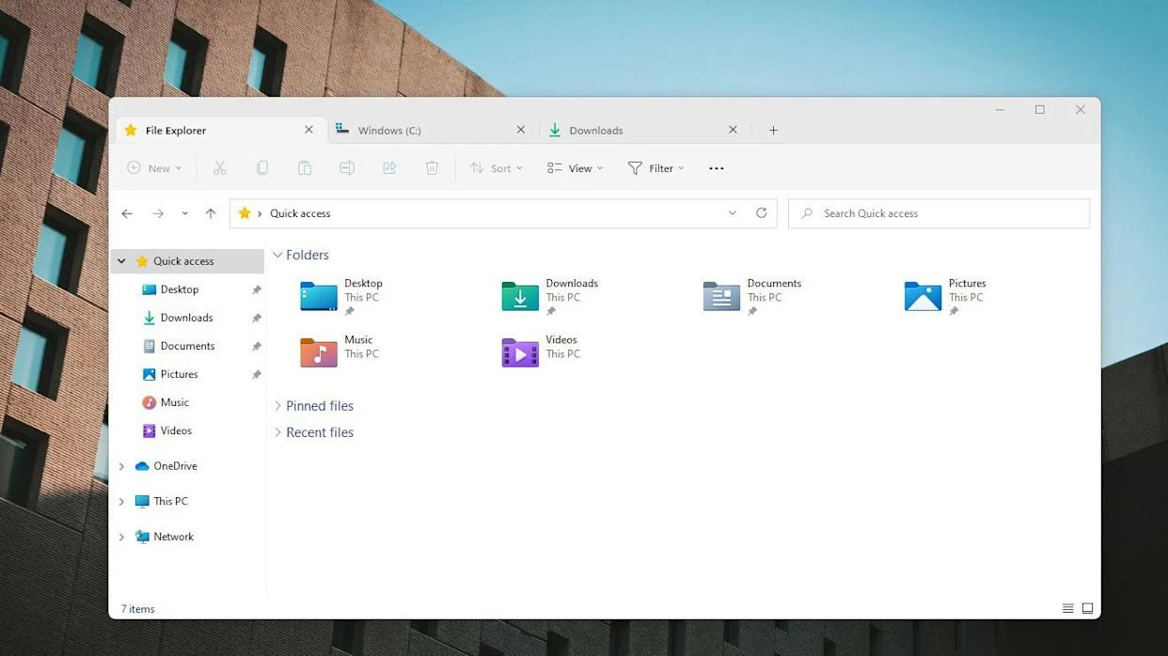Click the Back navigation arrow

coord(127,213)
